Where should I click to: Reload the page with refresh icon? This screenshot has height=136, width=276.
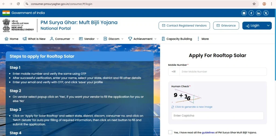(x=18, y=4)
